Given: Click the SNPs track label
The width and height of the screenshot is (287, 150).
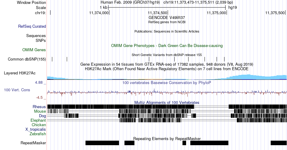Looking at the screenshot, I should tap(41, 40).
